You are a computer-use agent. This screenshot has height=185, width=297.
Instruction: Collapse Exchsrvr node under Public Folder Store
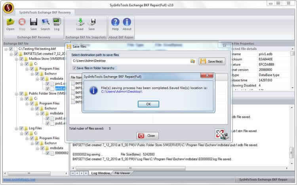click(x=32, y=109)
